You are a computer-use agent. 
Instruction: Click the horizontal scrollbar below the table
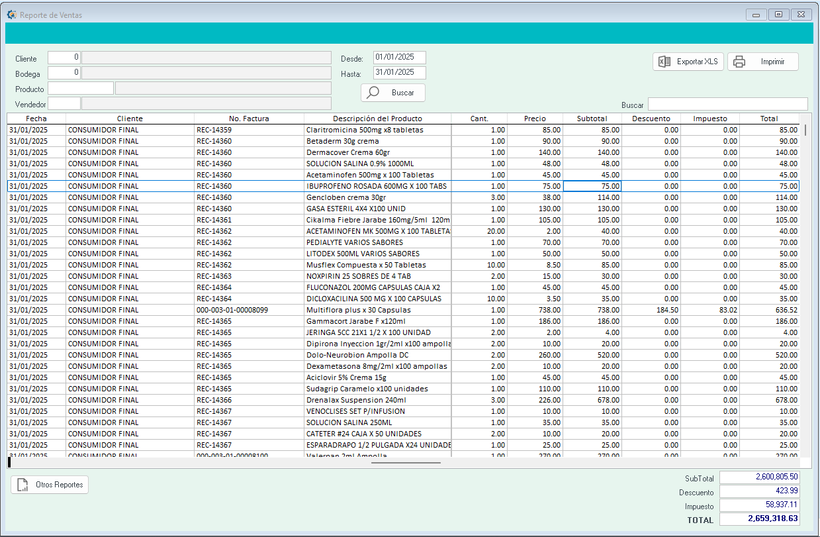tap(406, 463)
